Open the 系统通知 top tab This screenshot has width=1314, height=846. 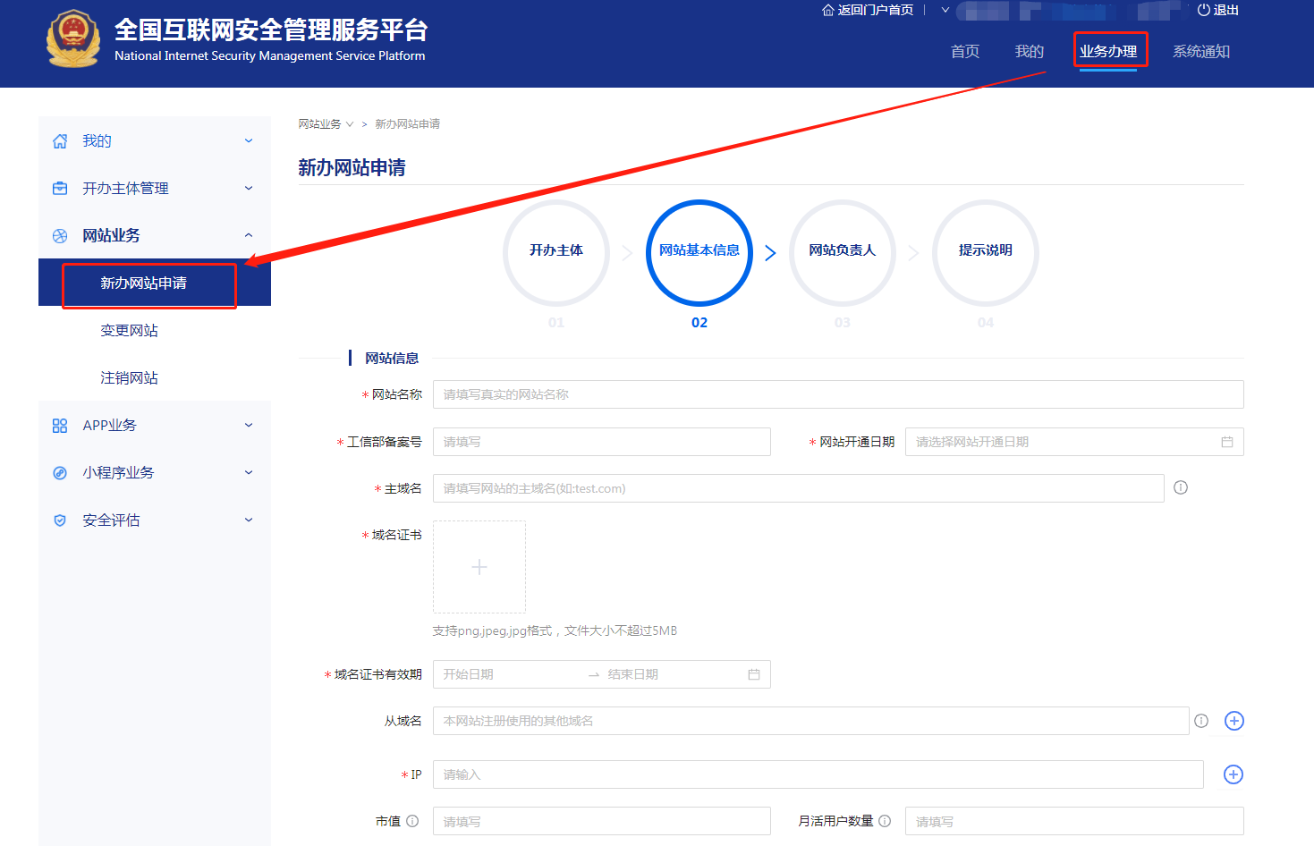[1200, 51]
